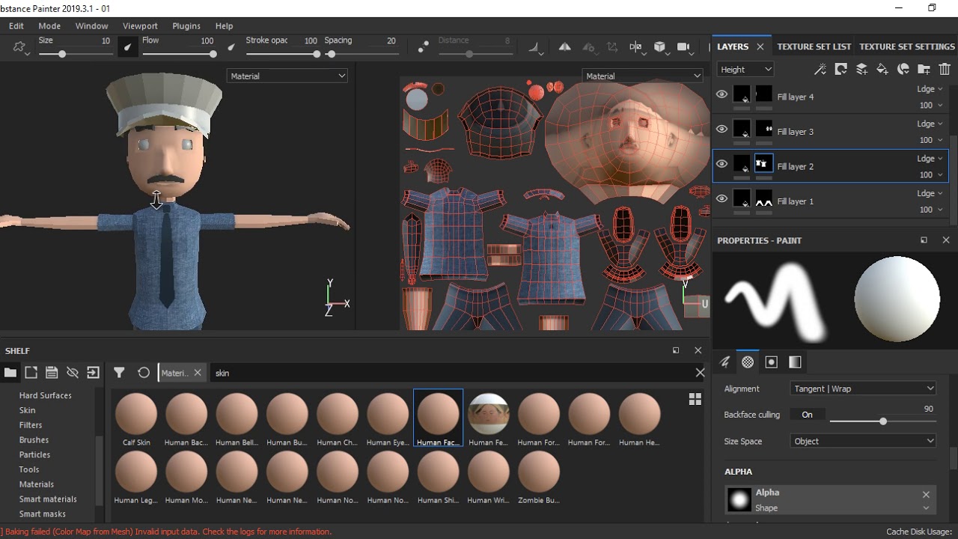Click the Size slider handle
The image size is (958, 539).
click(62, 54)
